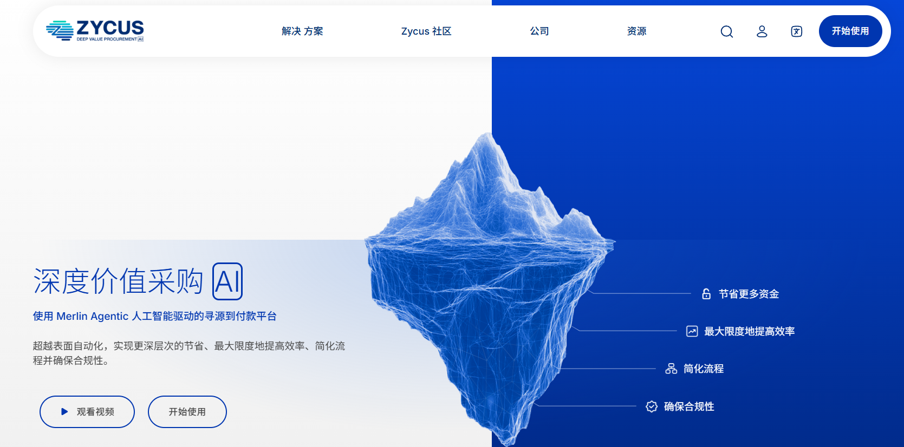Open the language translation icon
The width and height of the screenshot is (904, 447).
coord(796,31)
